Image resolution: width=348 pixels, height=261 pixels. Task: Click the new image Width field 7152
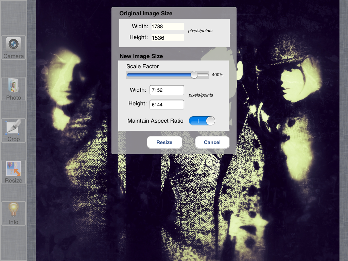click(167, 90)
